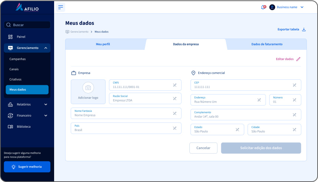Toggle the sidebar hamburger menu icon

coord(61,7)
